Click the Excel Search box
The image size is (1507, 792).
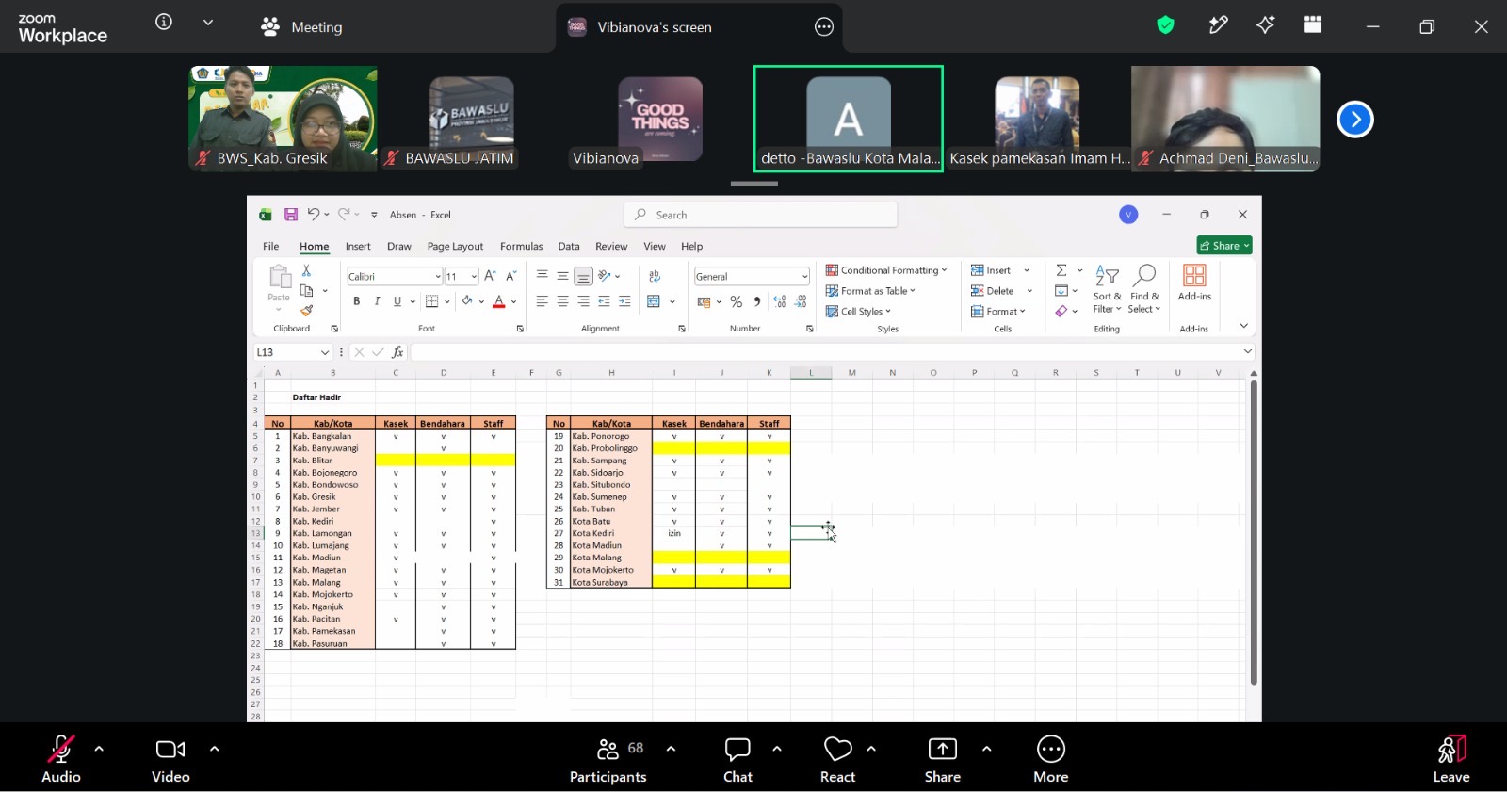(x=760, y=215)
